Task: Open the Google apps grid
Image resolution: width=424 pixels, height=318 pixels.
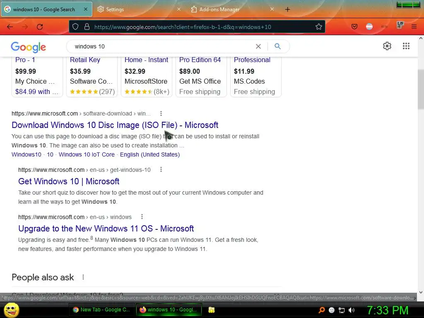Action: [x=406, y=46]
